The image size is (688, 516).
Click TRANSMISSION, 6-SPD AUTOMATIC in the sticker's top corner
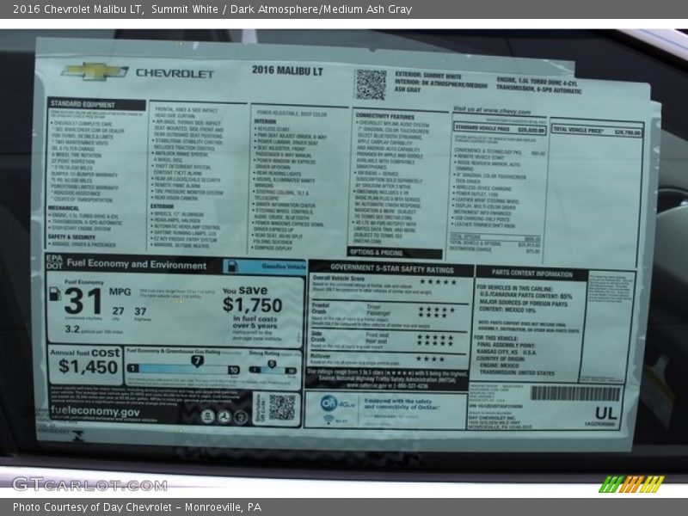click(539, 89)
